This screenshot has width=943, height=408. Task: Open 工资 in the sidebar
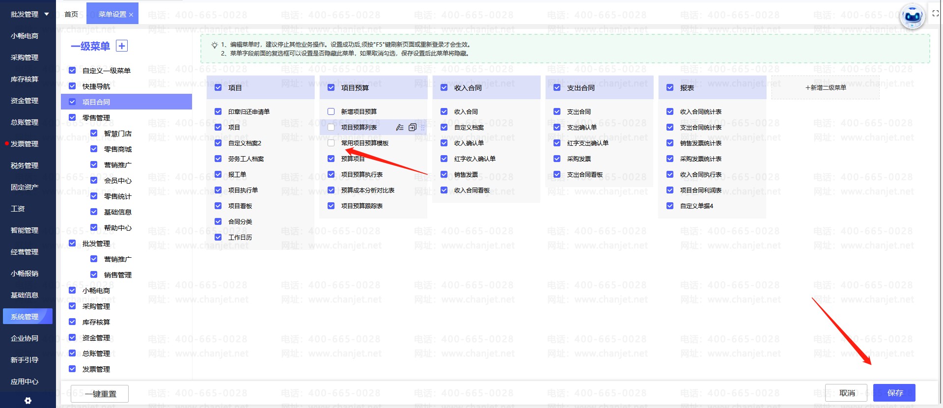coord(18,209)
